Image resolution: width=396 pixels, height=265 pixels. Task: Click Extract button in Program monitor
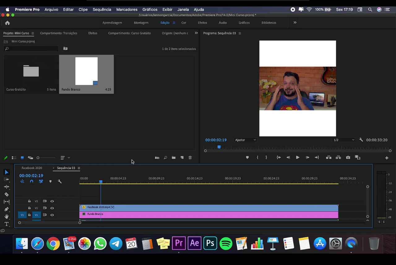click(338, 158)
